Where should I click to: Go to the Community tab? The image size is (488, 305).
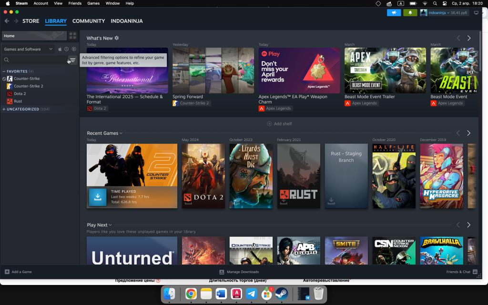click(x=88, y=21)
